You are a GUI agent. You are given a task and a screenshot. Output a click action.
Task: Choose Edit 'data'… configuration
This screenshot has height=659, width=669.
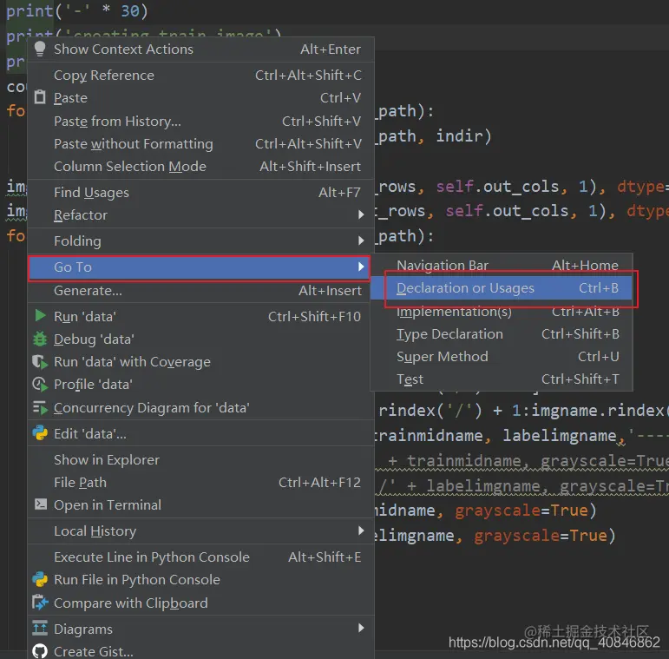point(201,433)
